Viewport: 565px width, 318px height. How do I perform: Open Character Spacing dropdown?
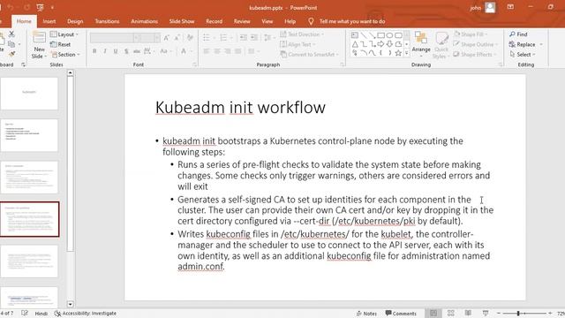coord(148,51)
